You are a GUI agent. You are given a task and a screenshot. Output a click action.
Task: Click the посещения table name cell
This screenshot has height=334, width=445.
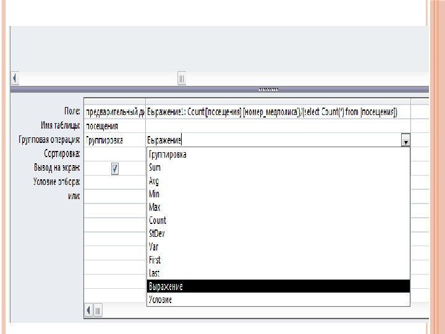coord(115,126)
